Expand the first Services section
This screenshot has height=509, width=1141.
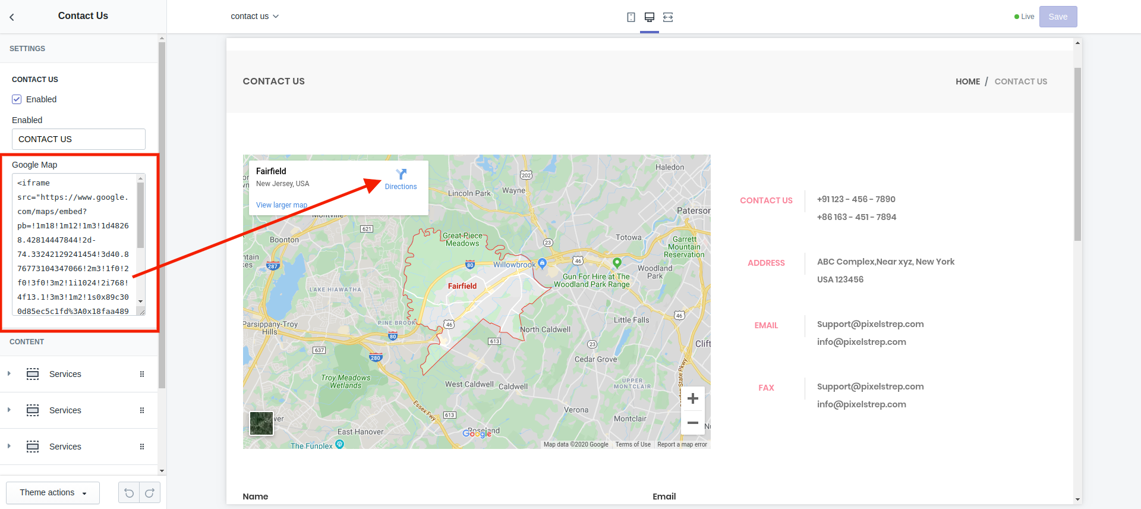pyautogui.click(x=9, y=374)
